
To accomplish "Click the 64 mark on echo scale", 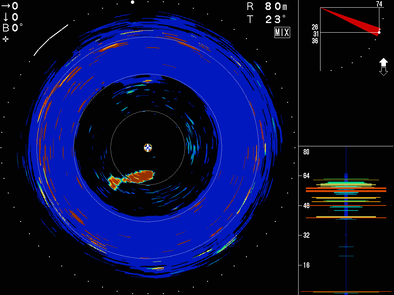I will (x=306, y=176).
